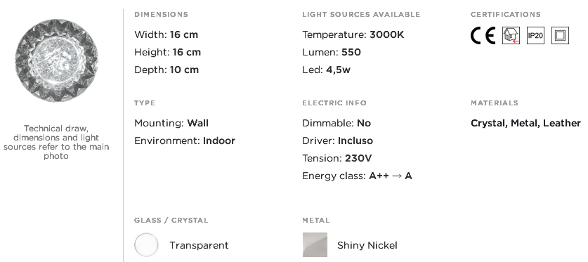
Task: Click the Certifications section heading
Action: click(x=506, y=15)
